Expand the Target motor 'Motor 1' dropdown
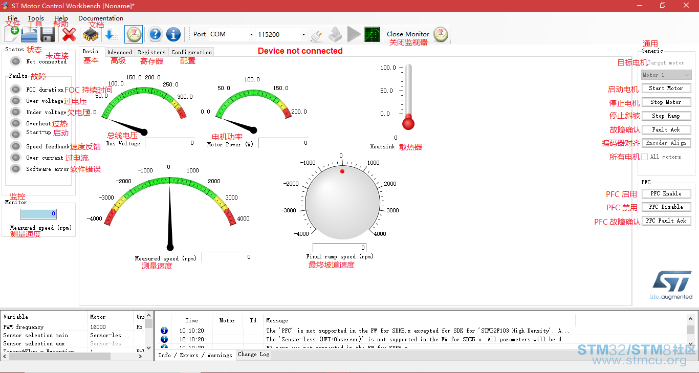The height and width of the screenshot is (373, 699). 666,75
